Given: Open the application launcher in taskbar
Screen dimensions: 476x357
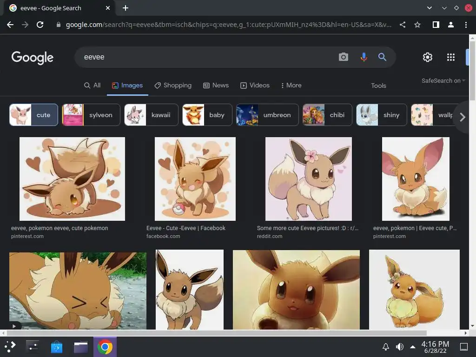Looking at the screenshot, I should pyautogui.click(x=10, y=347).
